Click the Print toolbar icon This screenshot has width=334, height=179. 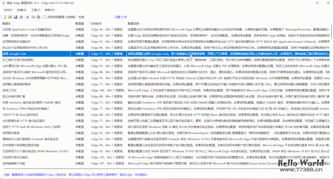[x=21, y=17]
